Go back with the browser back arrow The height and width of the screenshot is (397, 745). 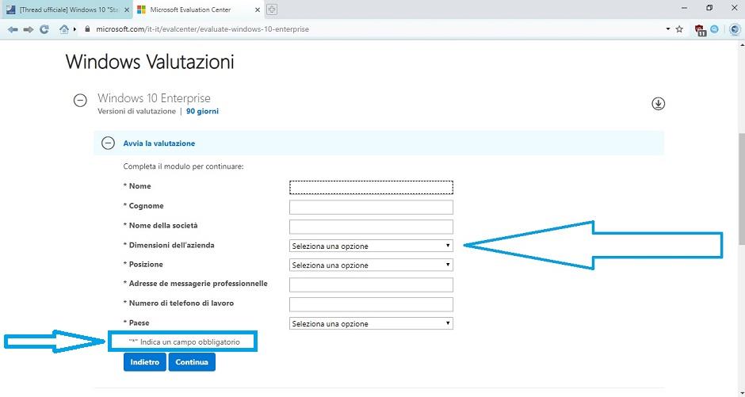tap(13, 29)
